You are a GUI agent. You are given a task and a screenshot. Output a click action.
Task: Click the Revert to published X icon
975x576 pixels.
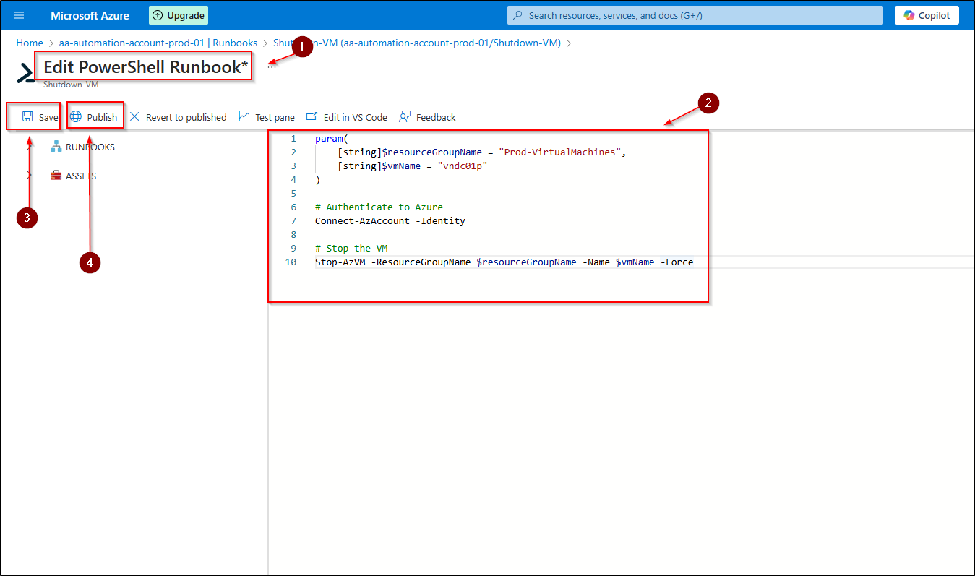(x=134, y=117)
